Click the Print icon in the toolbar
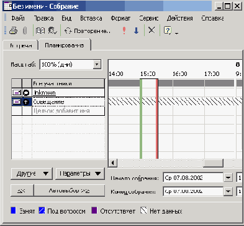The height and width of the screenshot is (226, 244). [x=13, y=31]
